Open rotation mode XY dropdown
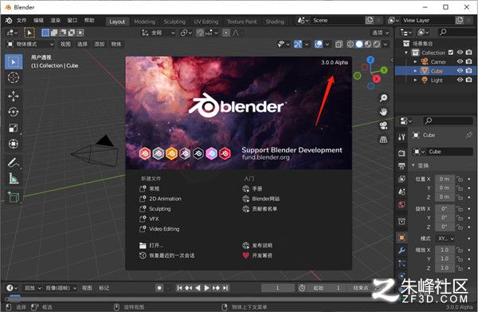 (445, 239)
